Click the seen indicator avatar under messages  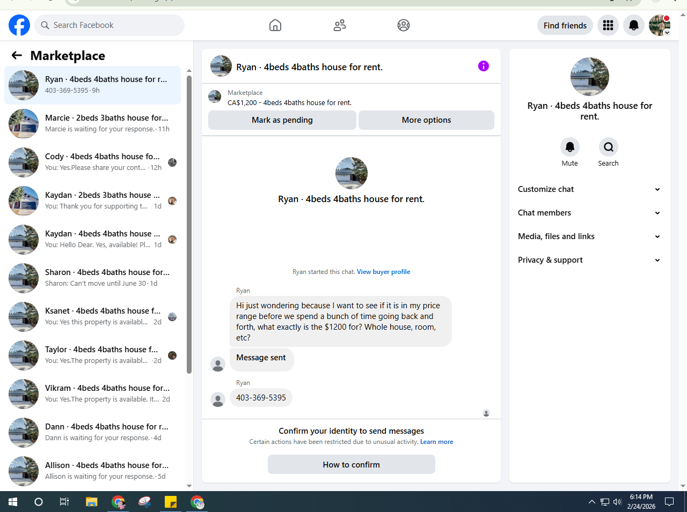pyautogui.click(x=486, y=413)
